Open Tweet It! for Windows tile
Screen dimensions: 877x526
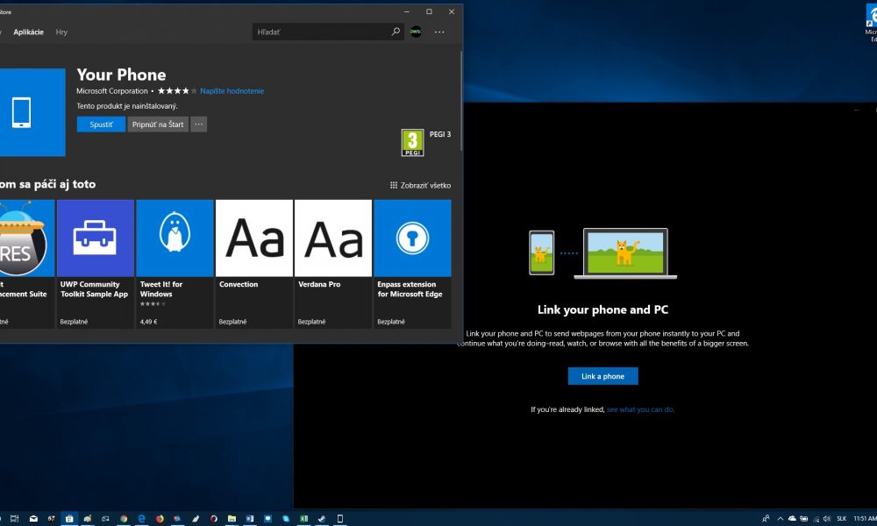[175, 264]
